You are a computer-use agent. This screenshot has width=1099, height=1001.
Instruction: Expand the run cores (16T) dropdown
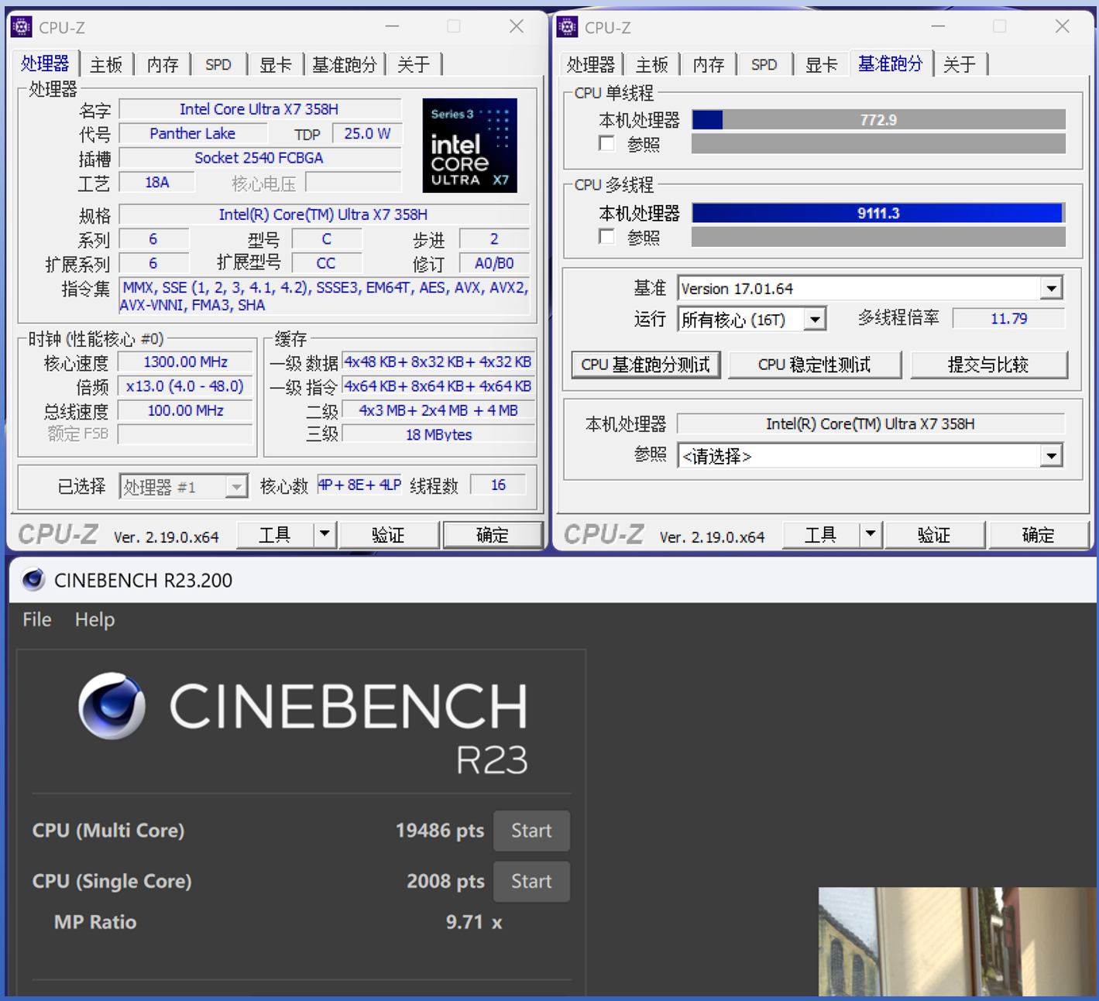815,320
